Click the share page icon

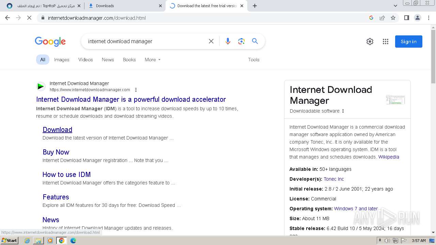coord(382,18)
